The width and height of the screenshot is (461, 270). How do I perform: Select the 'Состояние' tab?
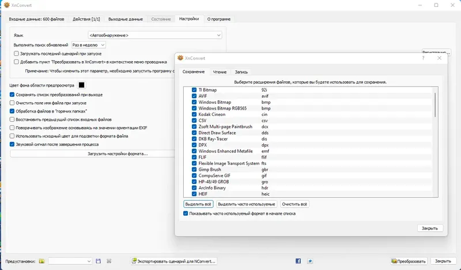coord(161,19)
